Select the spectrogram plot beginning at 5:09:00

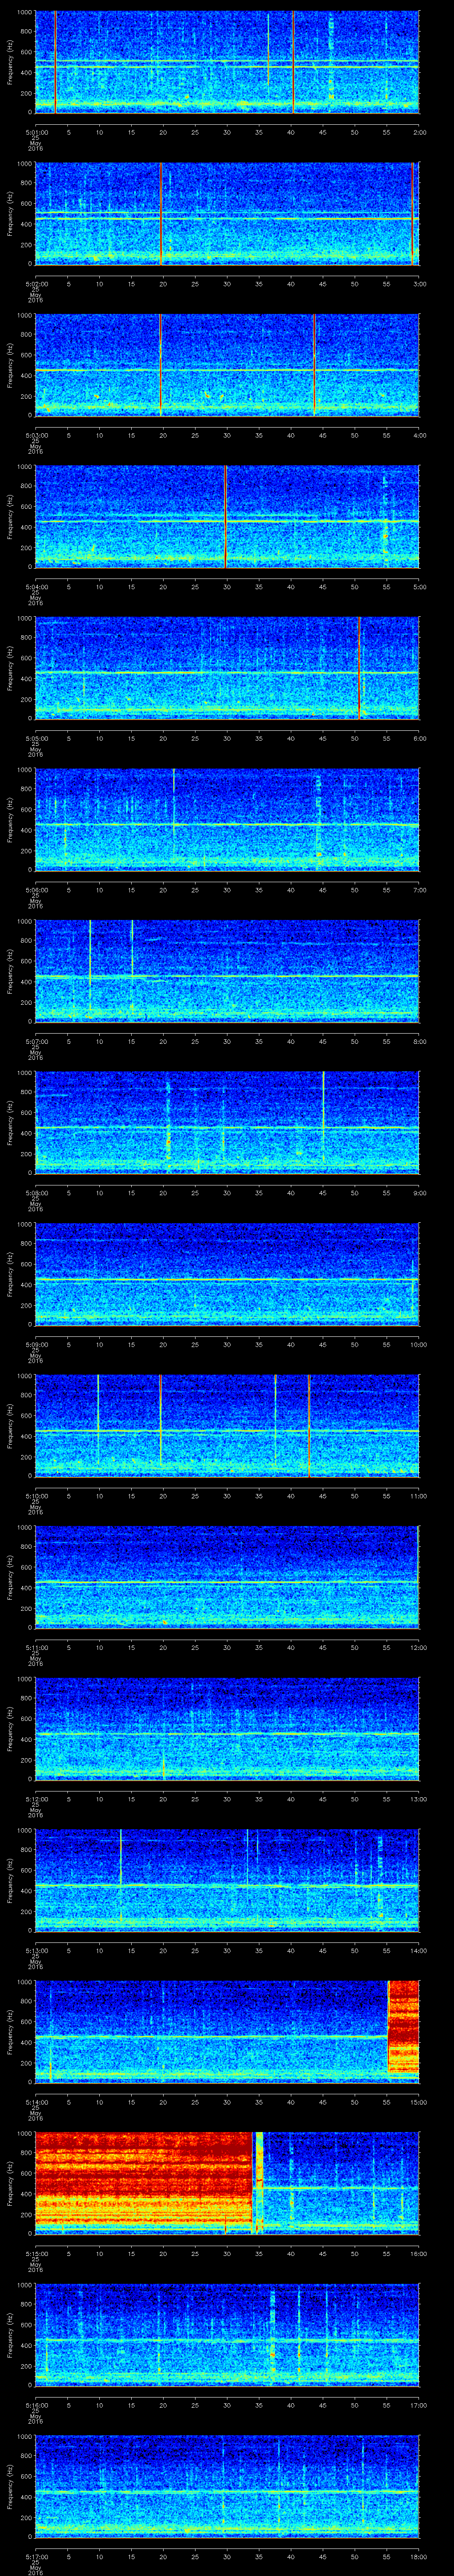pos(227,1274)
